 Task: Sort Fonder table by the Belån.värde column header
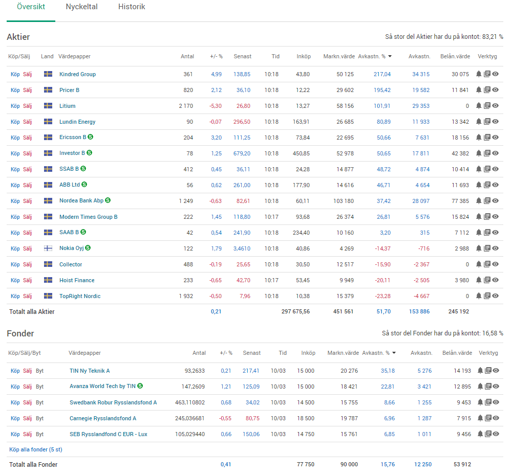coord(457,353)
